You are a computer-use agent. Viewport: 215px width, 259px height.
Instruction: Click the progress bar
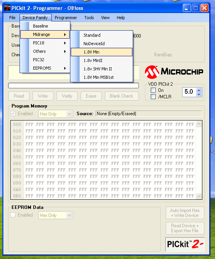73,86
